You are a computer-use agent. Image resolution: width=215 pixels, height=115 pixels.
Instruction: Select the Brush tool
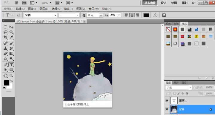[x=11, y=43]
